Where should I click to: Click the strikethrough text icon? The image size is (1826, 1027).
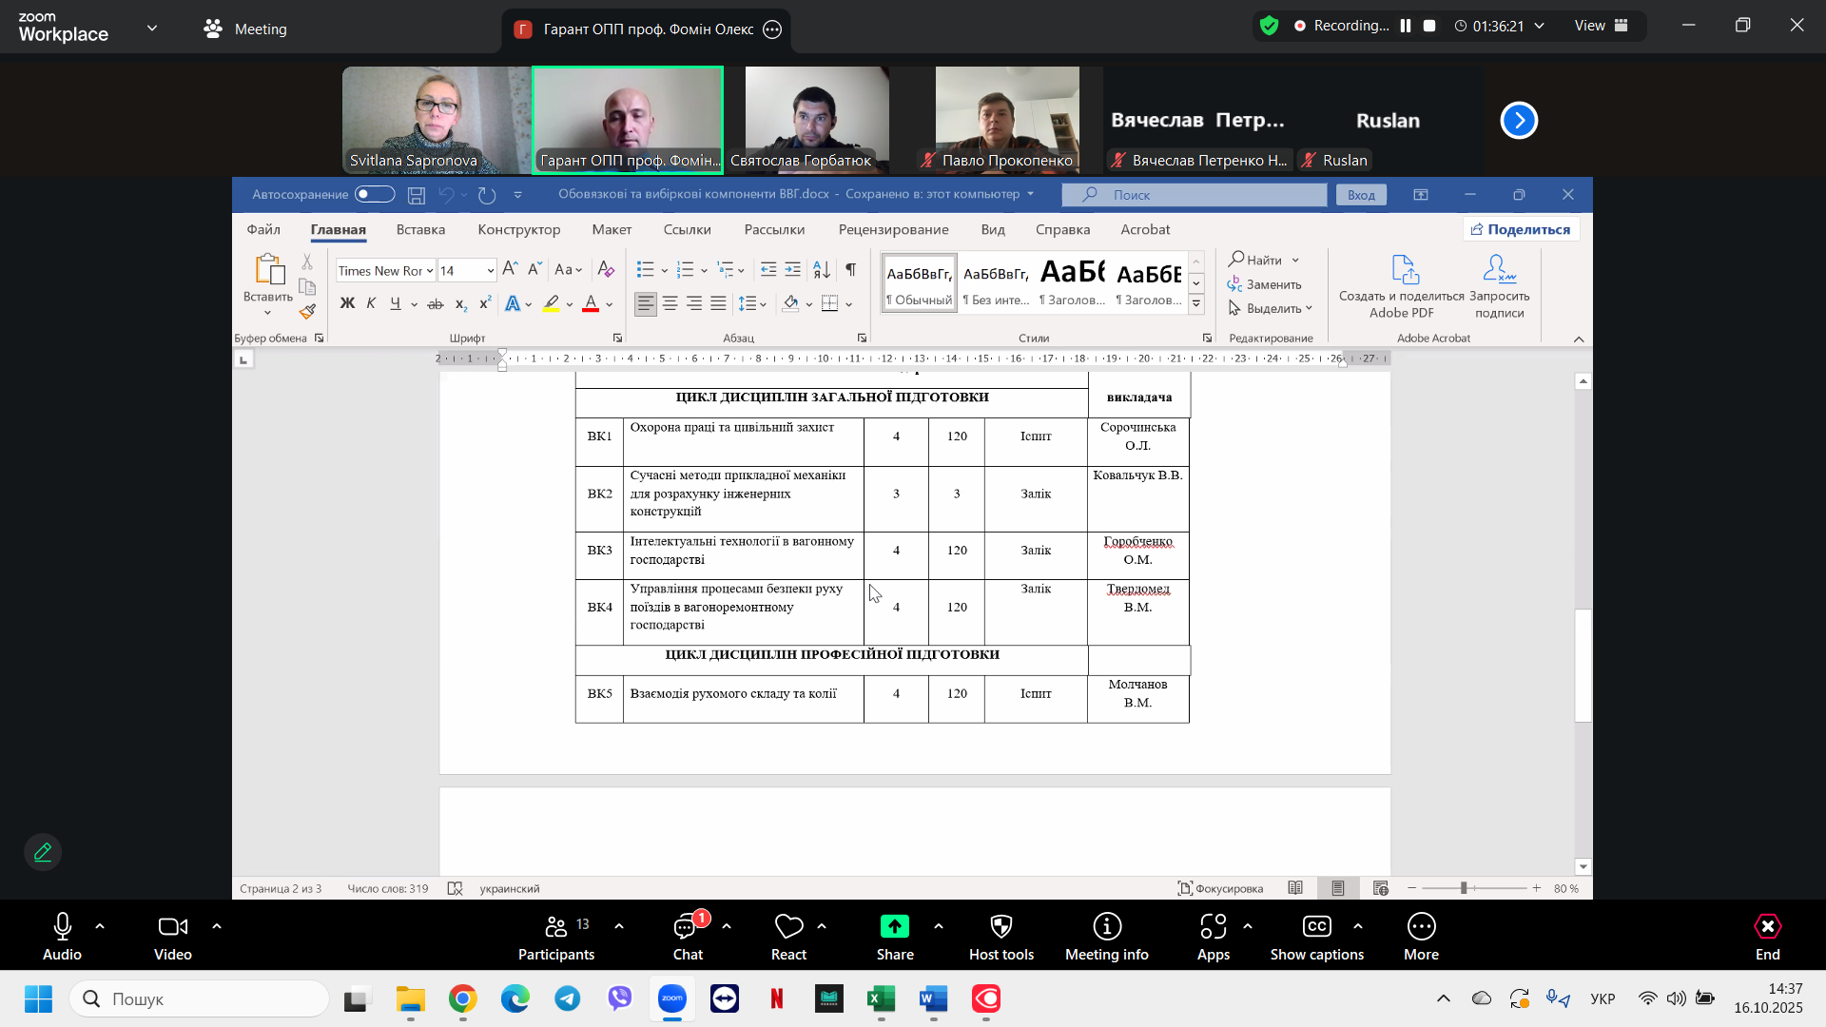tap(436, 304)
